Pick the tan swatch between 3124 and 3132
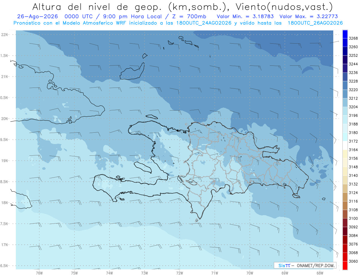 coord(345,188)
